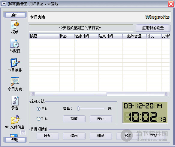This screenshot has height=147, width=175.
Task: Sort by the 起播时间 column header
Action: (x=86, y=36)
